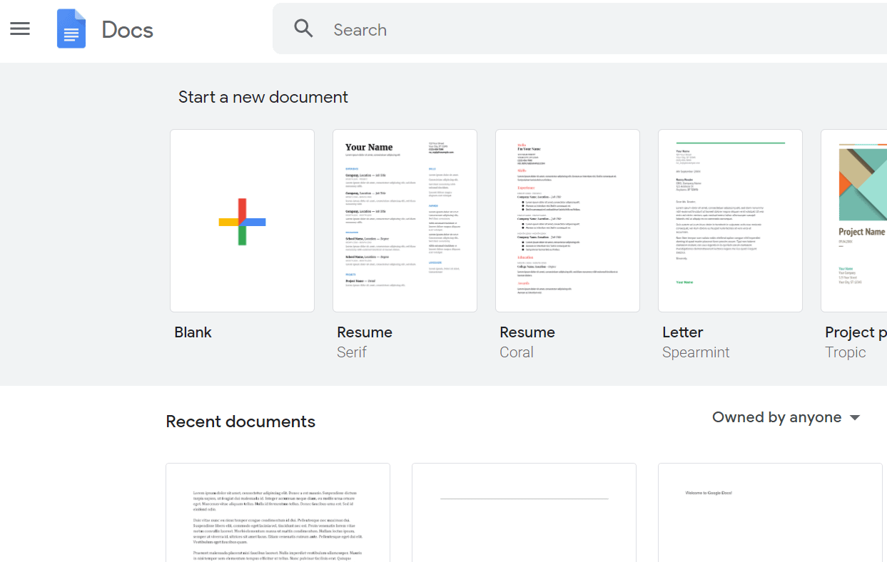Open the middle recent document
Image resolution: width=887 pixels, height=562 pixels.
coord(523,513)
